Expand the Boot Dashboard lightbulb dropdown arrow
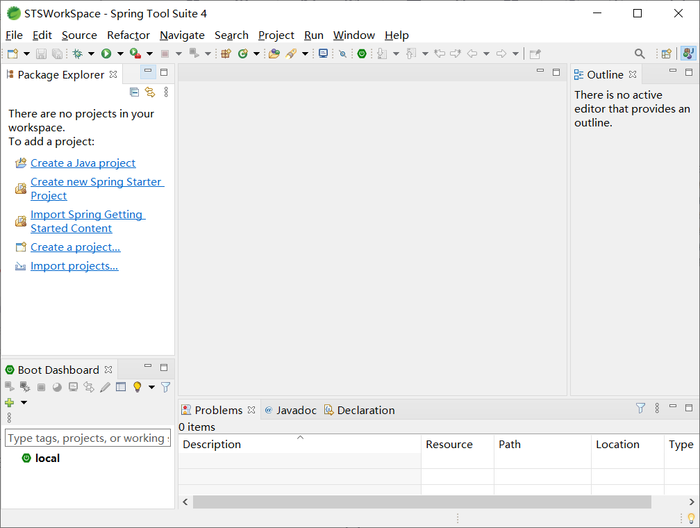Screen dimensions: 700x528 click(x=152, y=387)
